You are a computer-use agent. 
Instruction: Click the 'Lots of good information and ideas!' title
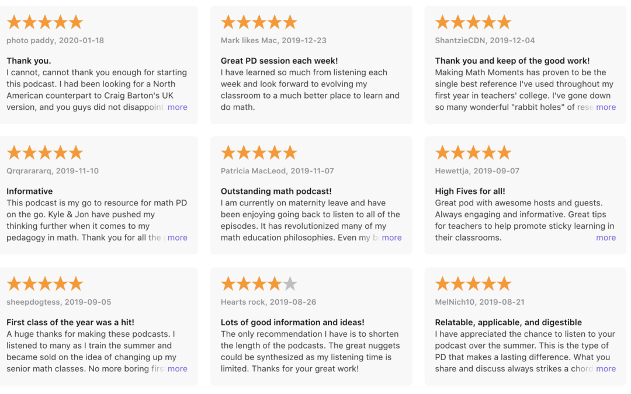click(x=293, y=322)
